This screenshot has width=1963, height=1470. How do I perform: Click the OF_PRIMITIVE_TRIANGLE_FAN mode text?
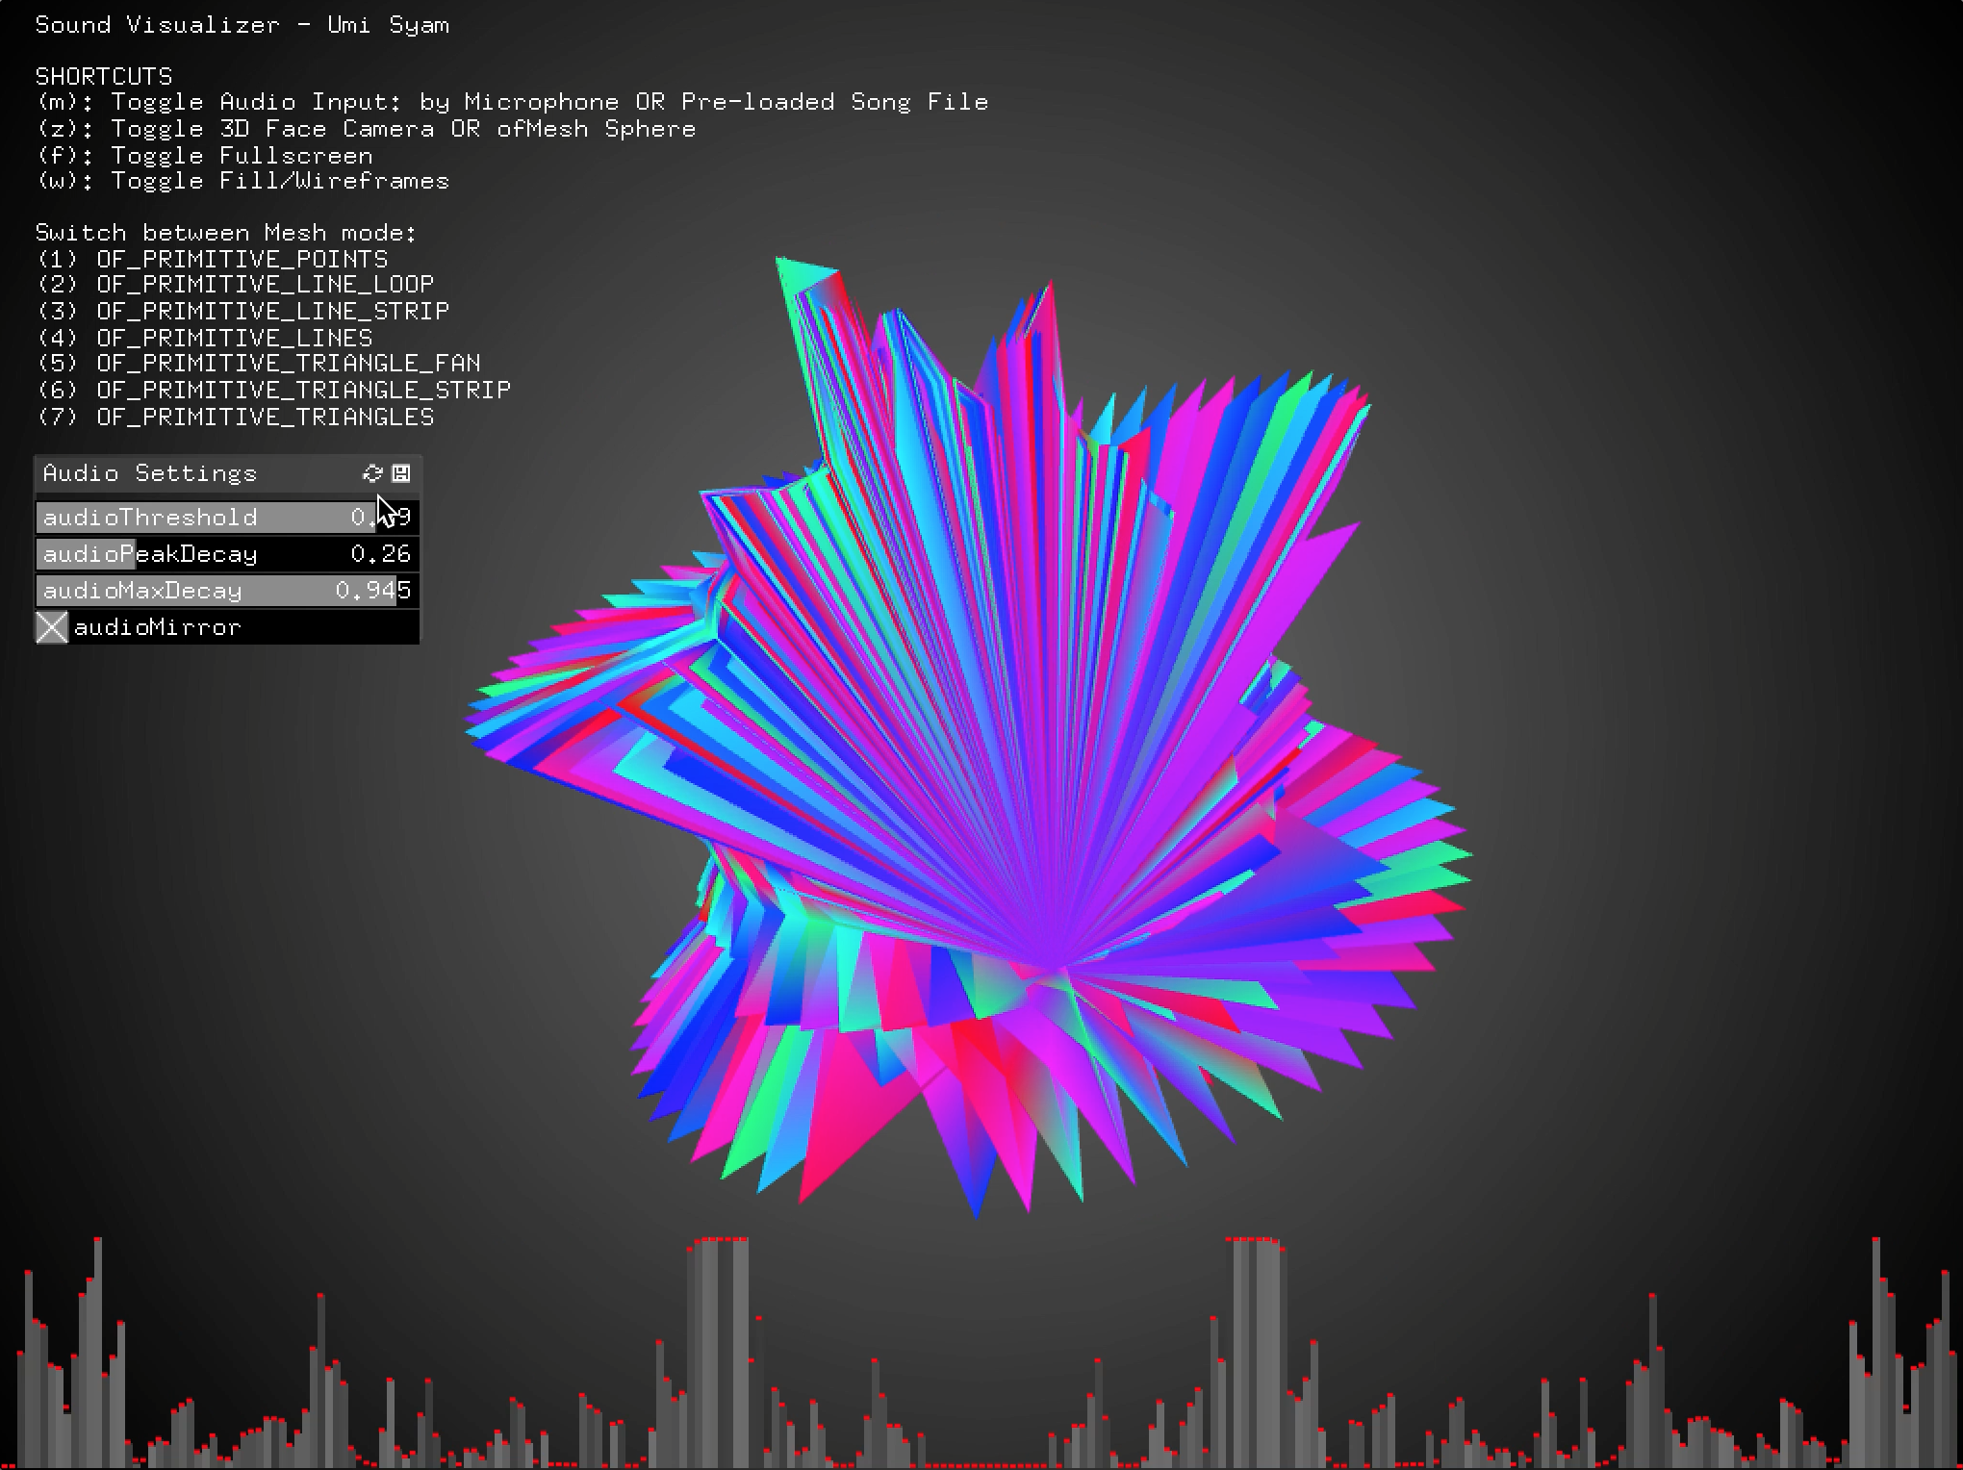tap(288, 364)
